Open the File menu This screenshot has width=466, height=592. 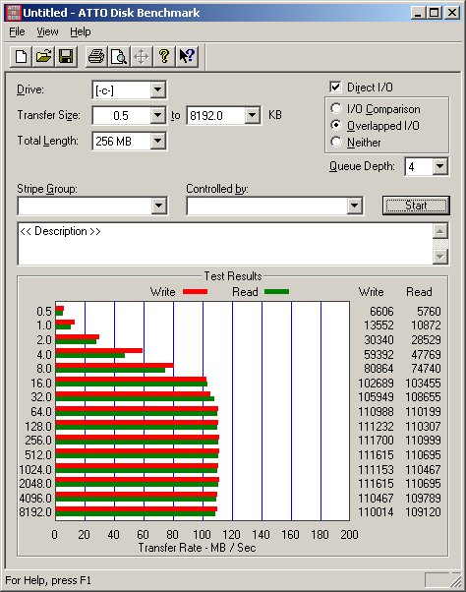[17, 31]
